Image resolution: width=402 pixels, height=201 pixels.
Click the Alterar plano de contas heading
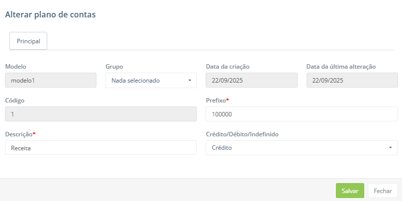(50, 15)
